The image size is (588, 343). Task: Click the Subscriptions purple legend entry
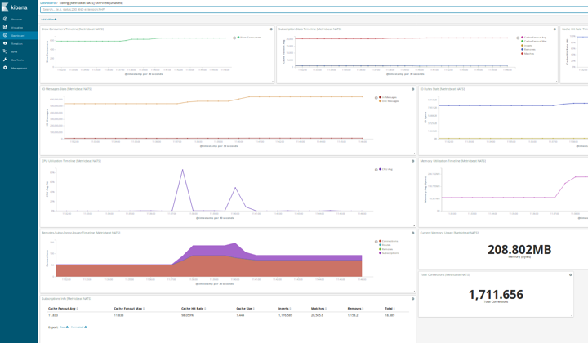390,253
